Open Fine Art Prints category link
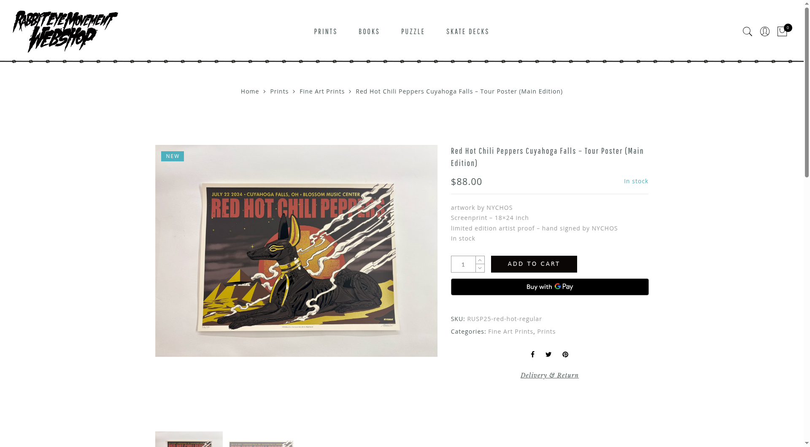 [510, 332]
